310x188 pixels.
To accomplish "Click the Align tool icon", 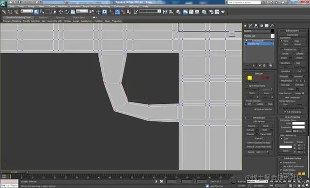I will click(171, 12).
